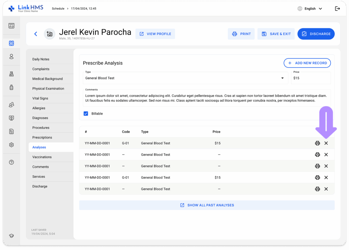Viewport: 349px width, 250px height.
Task: Open the staff users sidebar icon
Action: pyautogui.click(x=11, y=105)
